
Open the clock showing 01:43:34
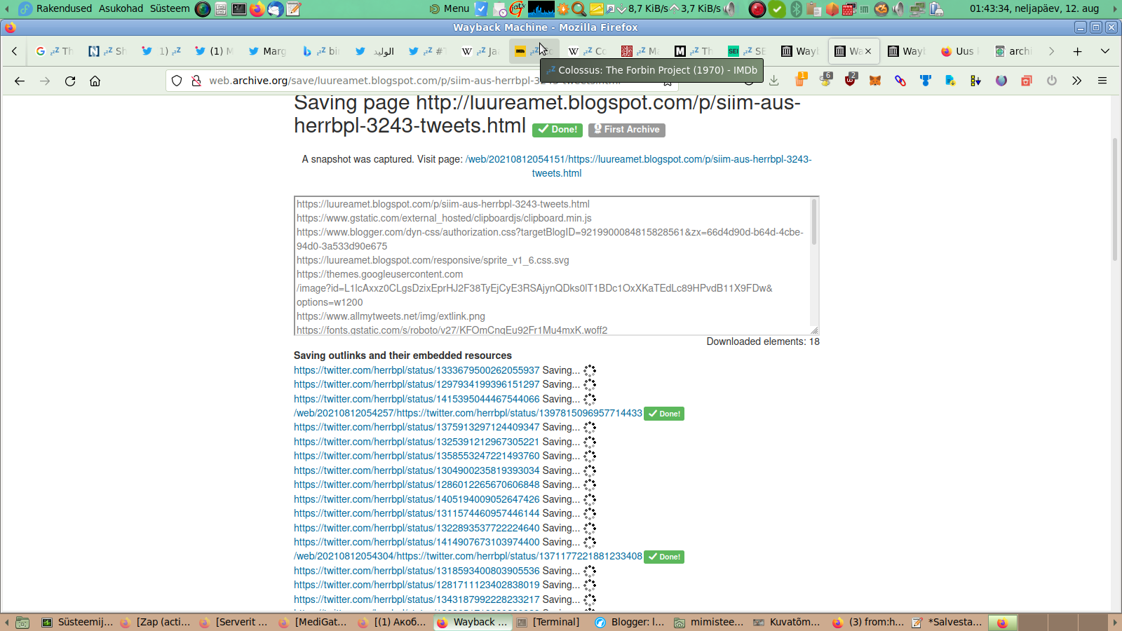coord(1034,8)
